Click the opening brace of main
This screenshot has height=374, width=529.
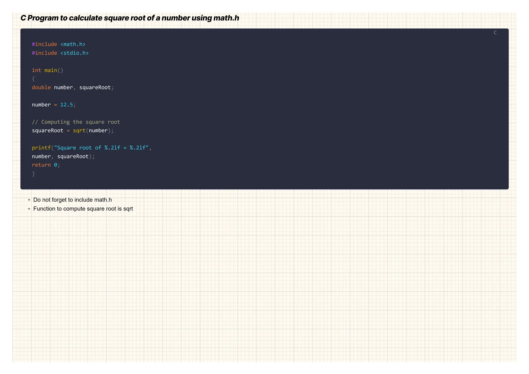33,79
